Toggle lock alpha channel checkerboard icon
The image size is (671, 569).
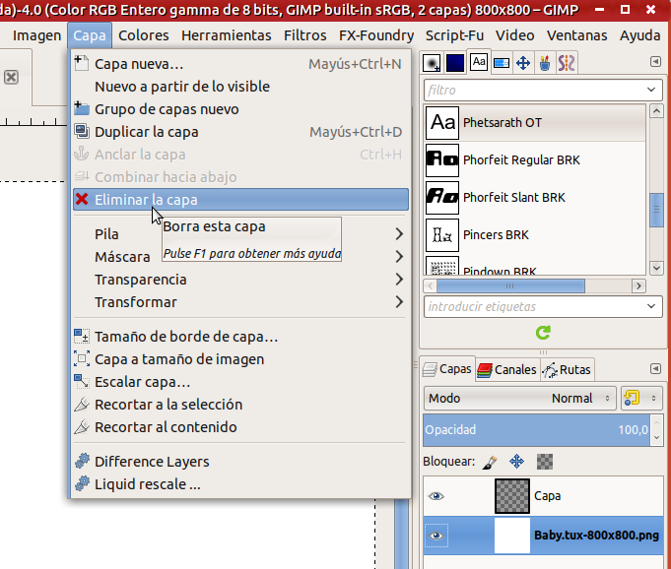[545, 462]
